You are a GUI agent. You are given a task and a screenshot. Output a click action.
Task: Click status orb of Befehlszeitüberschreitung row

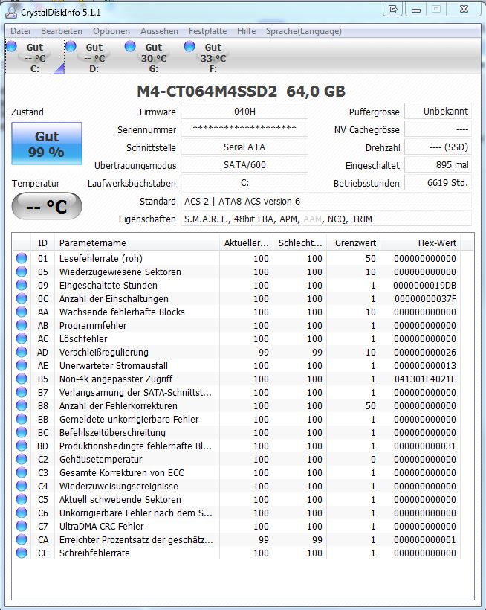(x=22, y=432)
